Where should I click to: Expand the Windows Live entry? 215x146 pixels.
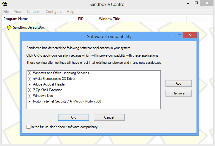tap(30, 96)
